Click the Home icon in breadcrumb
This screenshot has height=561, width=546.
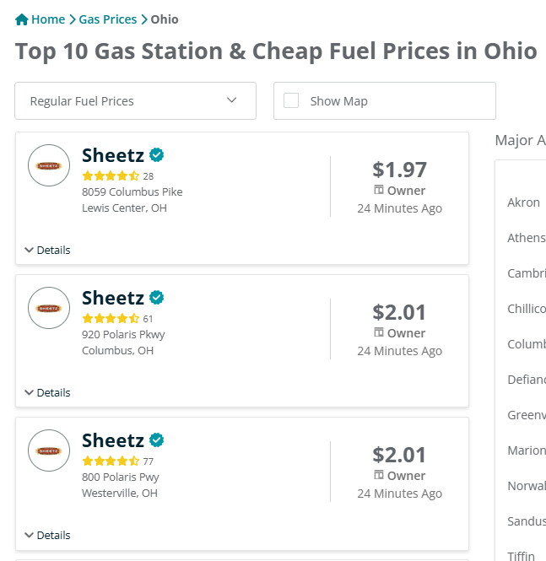pos(22,19)
